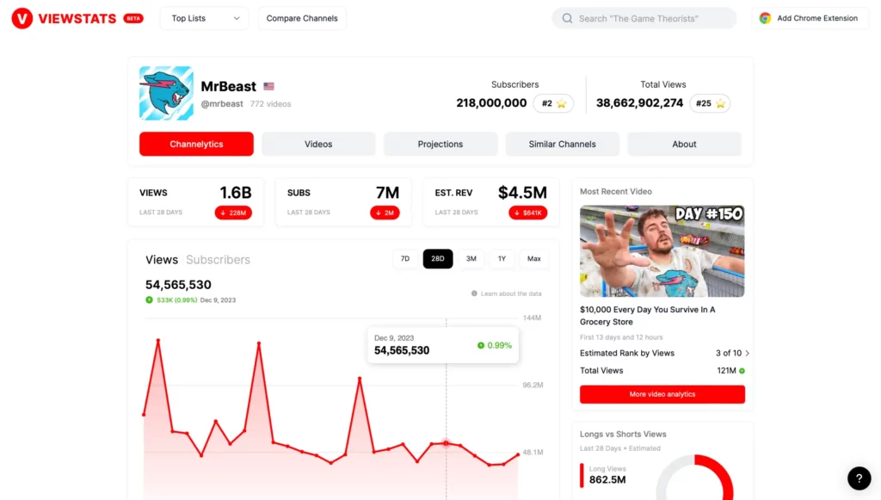The width and height of the screenshot is (881, 500).
Task: Click the 772 videos text
Action: [x=271, y=104]
